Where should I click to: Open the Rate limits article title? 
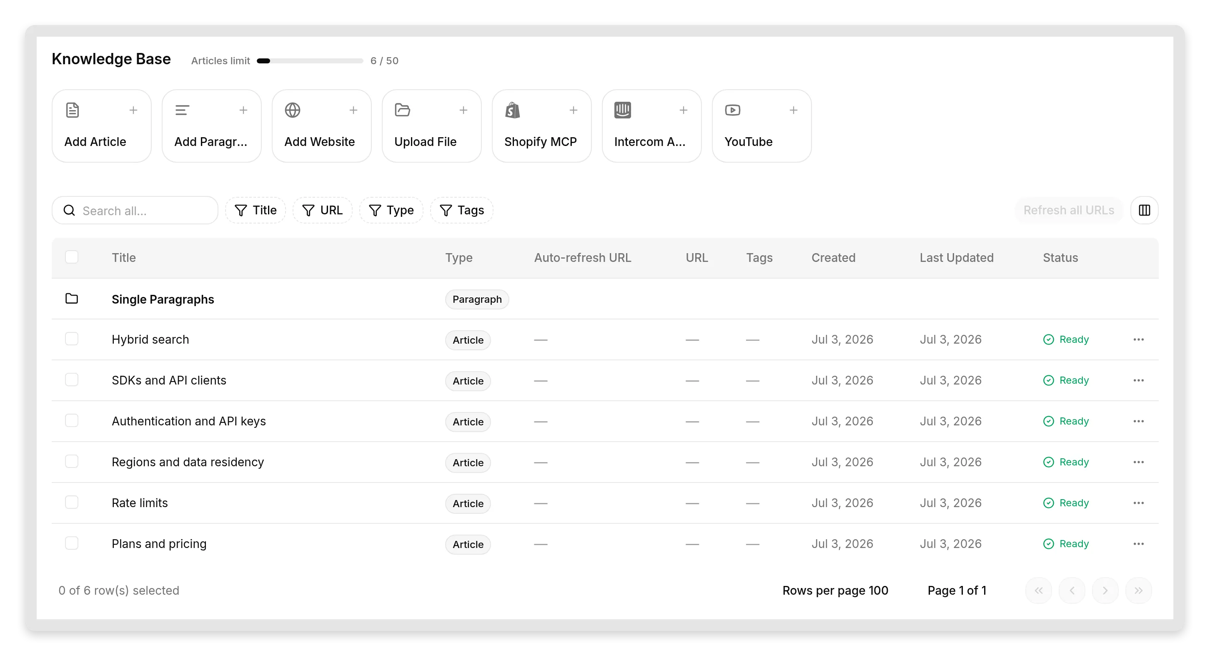point(140,503)
